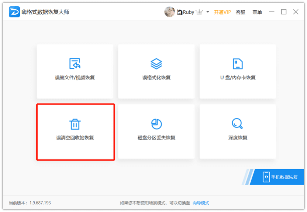The image size is (307, 212).
Task: Click the 误格式化恢复 label
Action: [156, 78]
